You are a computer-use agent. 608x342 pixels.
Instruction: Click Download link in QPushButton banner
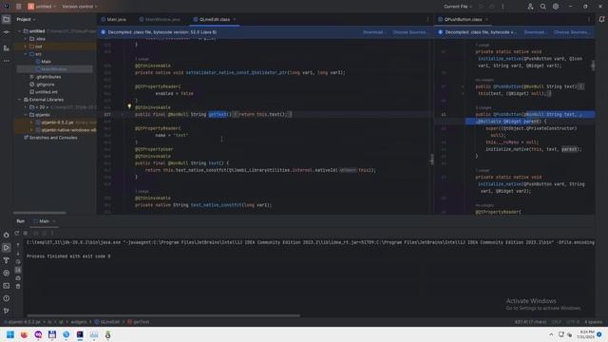point(535,32)
